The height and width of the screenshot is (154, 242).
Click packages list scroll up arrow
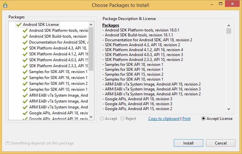tap(91, 25)
